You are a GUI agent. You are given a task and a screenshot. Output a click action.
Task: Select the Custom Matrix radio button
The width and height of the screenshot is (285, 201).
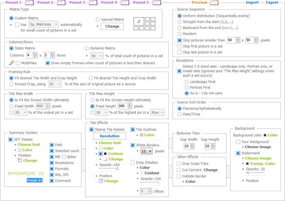pos(11,18)
